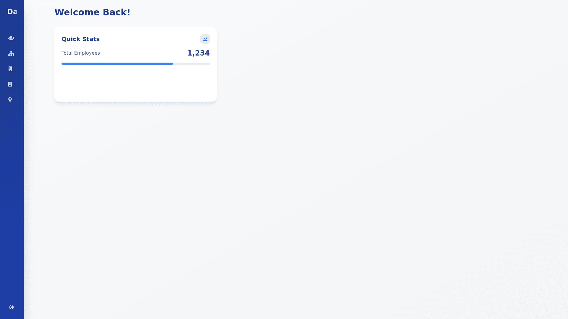Click the far right end of the progress track
Screen dimensions: 568x319
pos(208,64)
